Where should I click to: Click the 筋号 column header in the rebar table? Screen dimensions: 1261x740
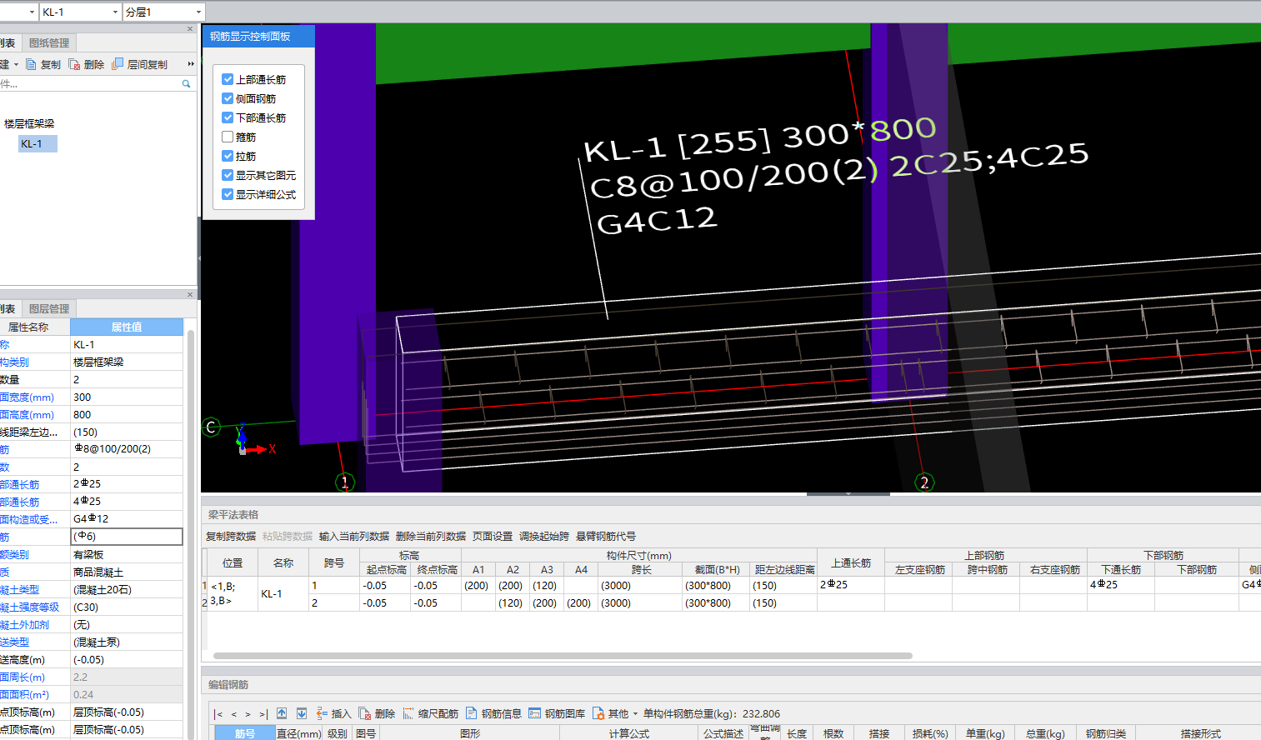point(245,733)
